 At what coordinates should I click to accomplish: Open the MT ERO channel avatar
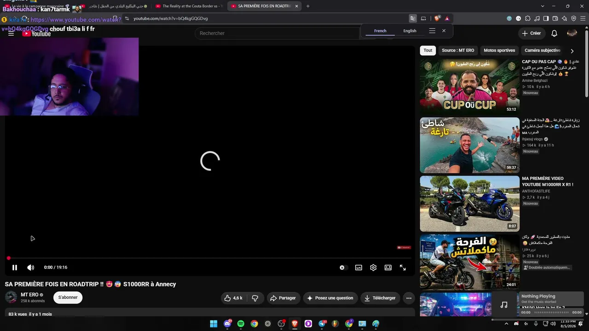click(x=11, y=297)
